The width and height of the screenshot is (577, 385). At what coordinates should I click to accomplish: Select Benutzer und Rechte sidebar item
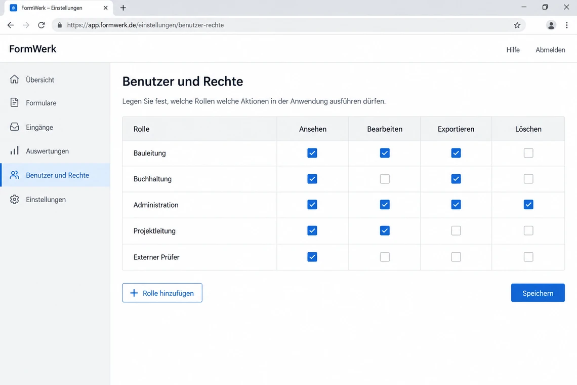(55, 175)
